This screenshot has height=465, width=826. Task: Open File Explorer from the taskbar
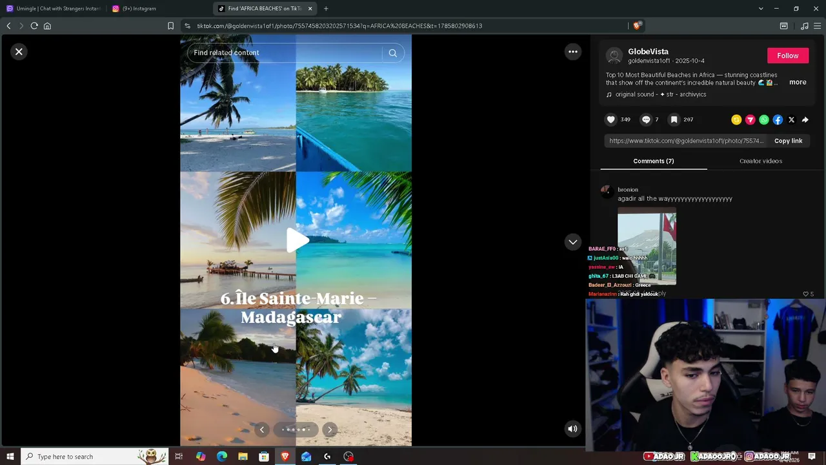click(243, 457)
